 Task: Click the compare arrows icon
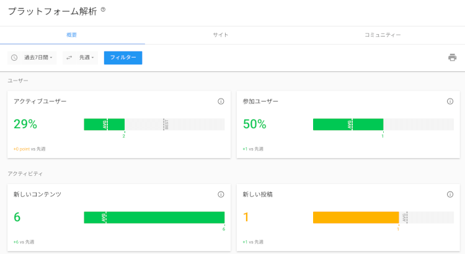69,58
